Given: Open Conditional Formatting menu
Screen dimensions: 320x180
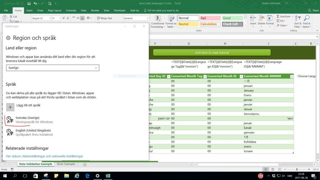Looking at the screenshot, I should (x=158, y=22).
